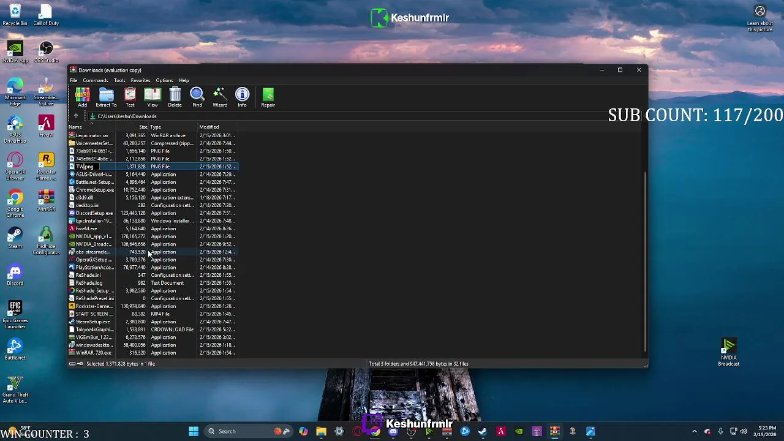
Task: Open the NVIDIA Broadcast desktop icon
Action: coord(729,353)
